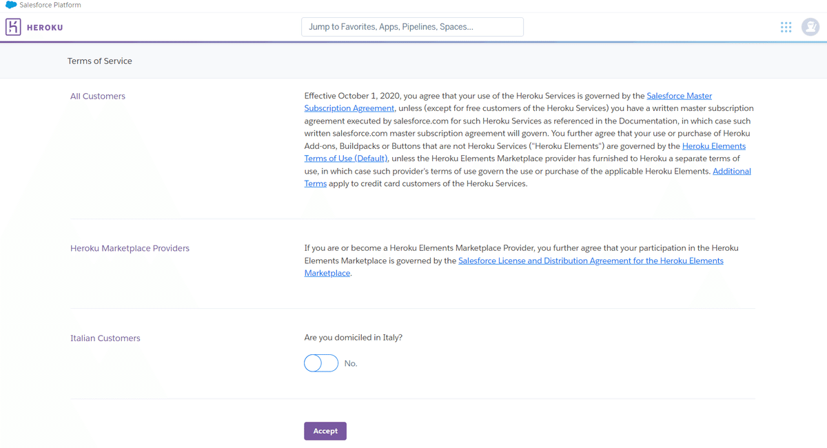Click the Terms of Service heading
The image size is (827, 448).
point(100,61)
